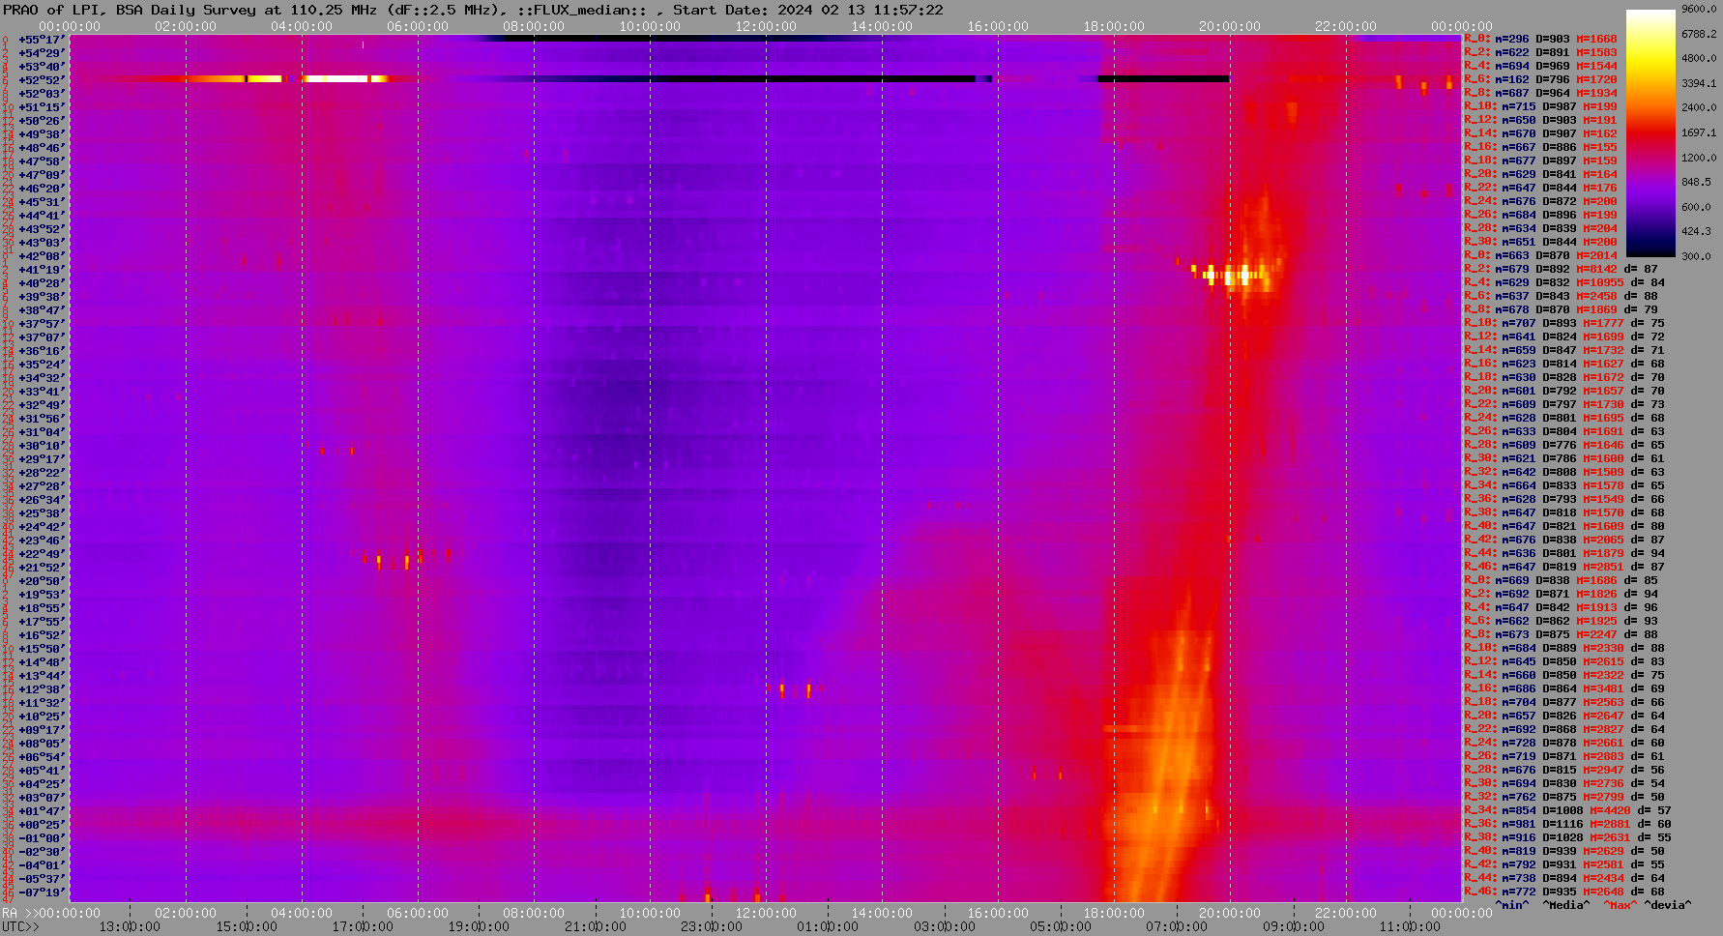The image size is (1723, 936).
Task: Click the stats row with m=162 D=796
Action: click(x=1540, y=79)
